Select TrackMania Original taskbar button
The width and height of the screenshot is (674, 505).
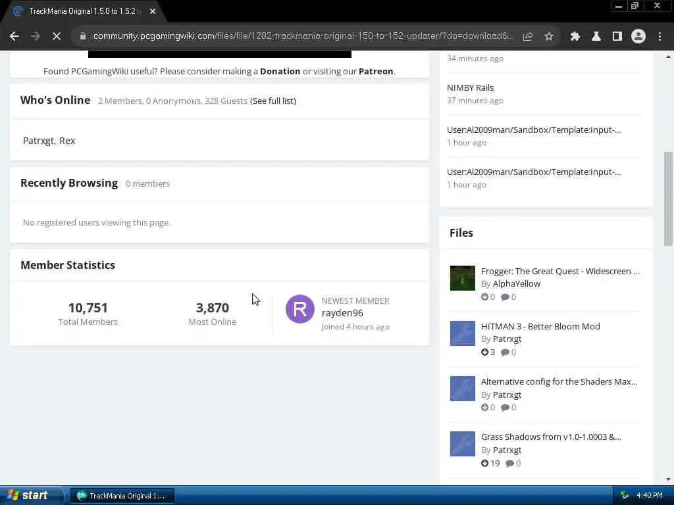click(x=122, y=496)
